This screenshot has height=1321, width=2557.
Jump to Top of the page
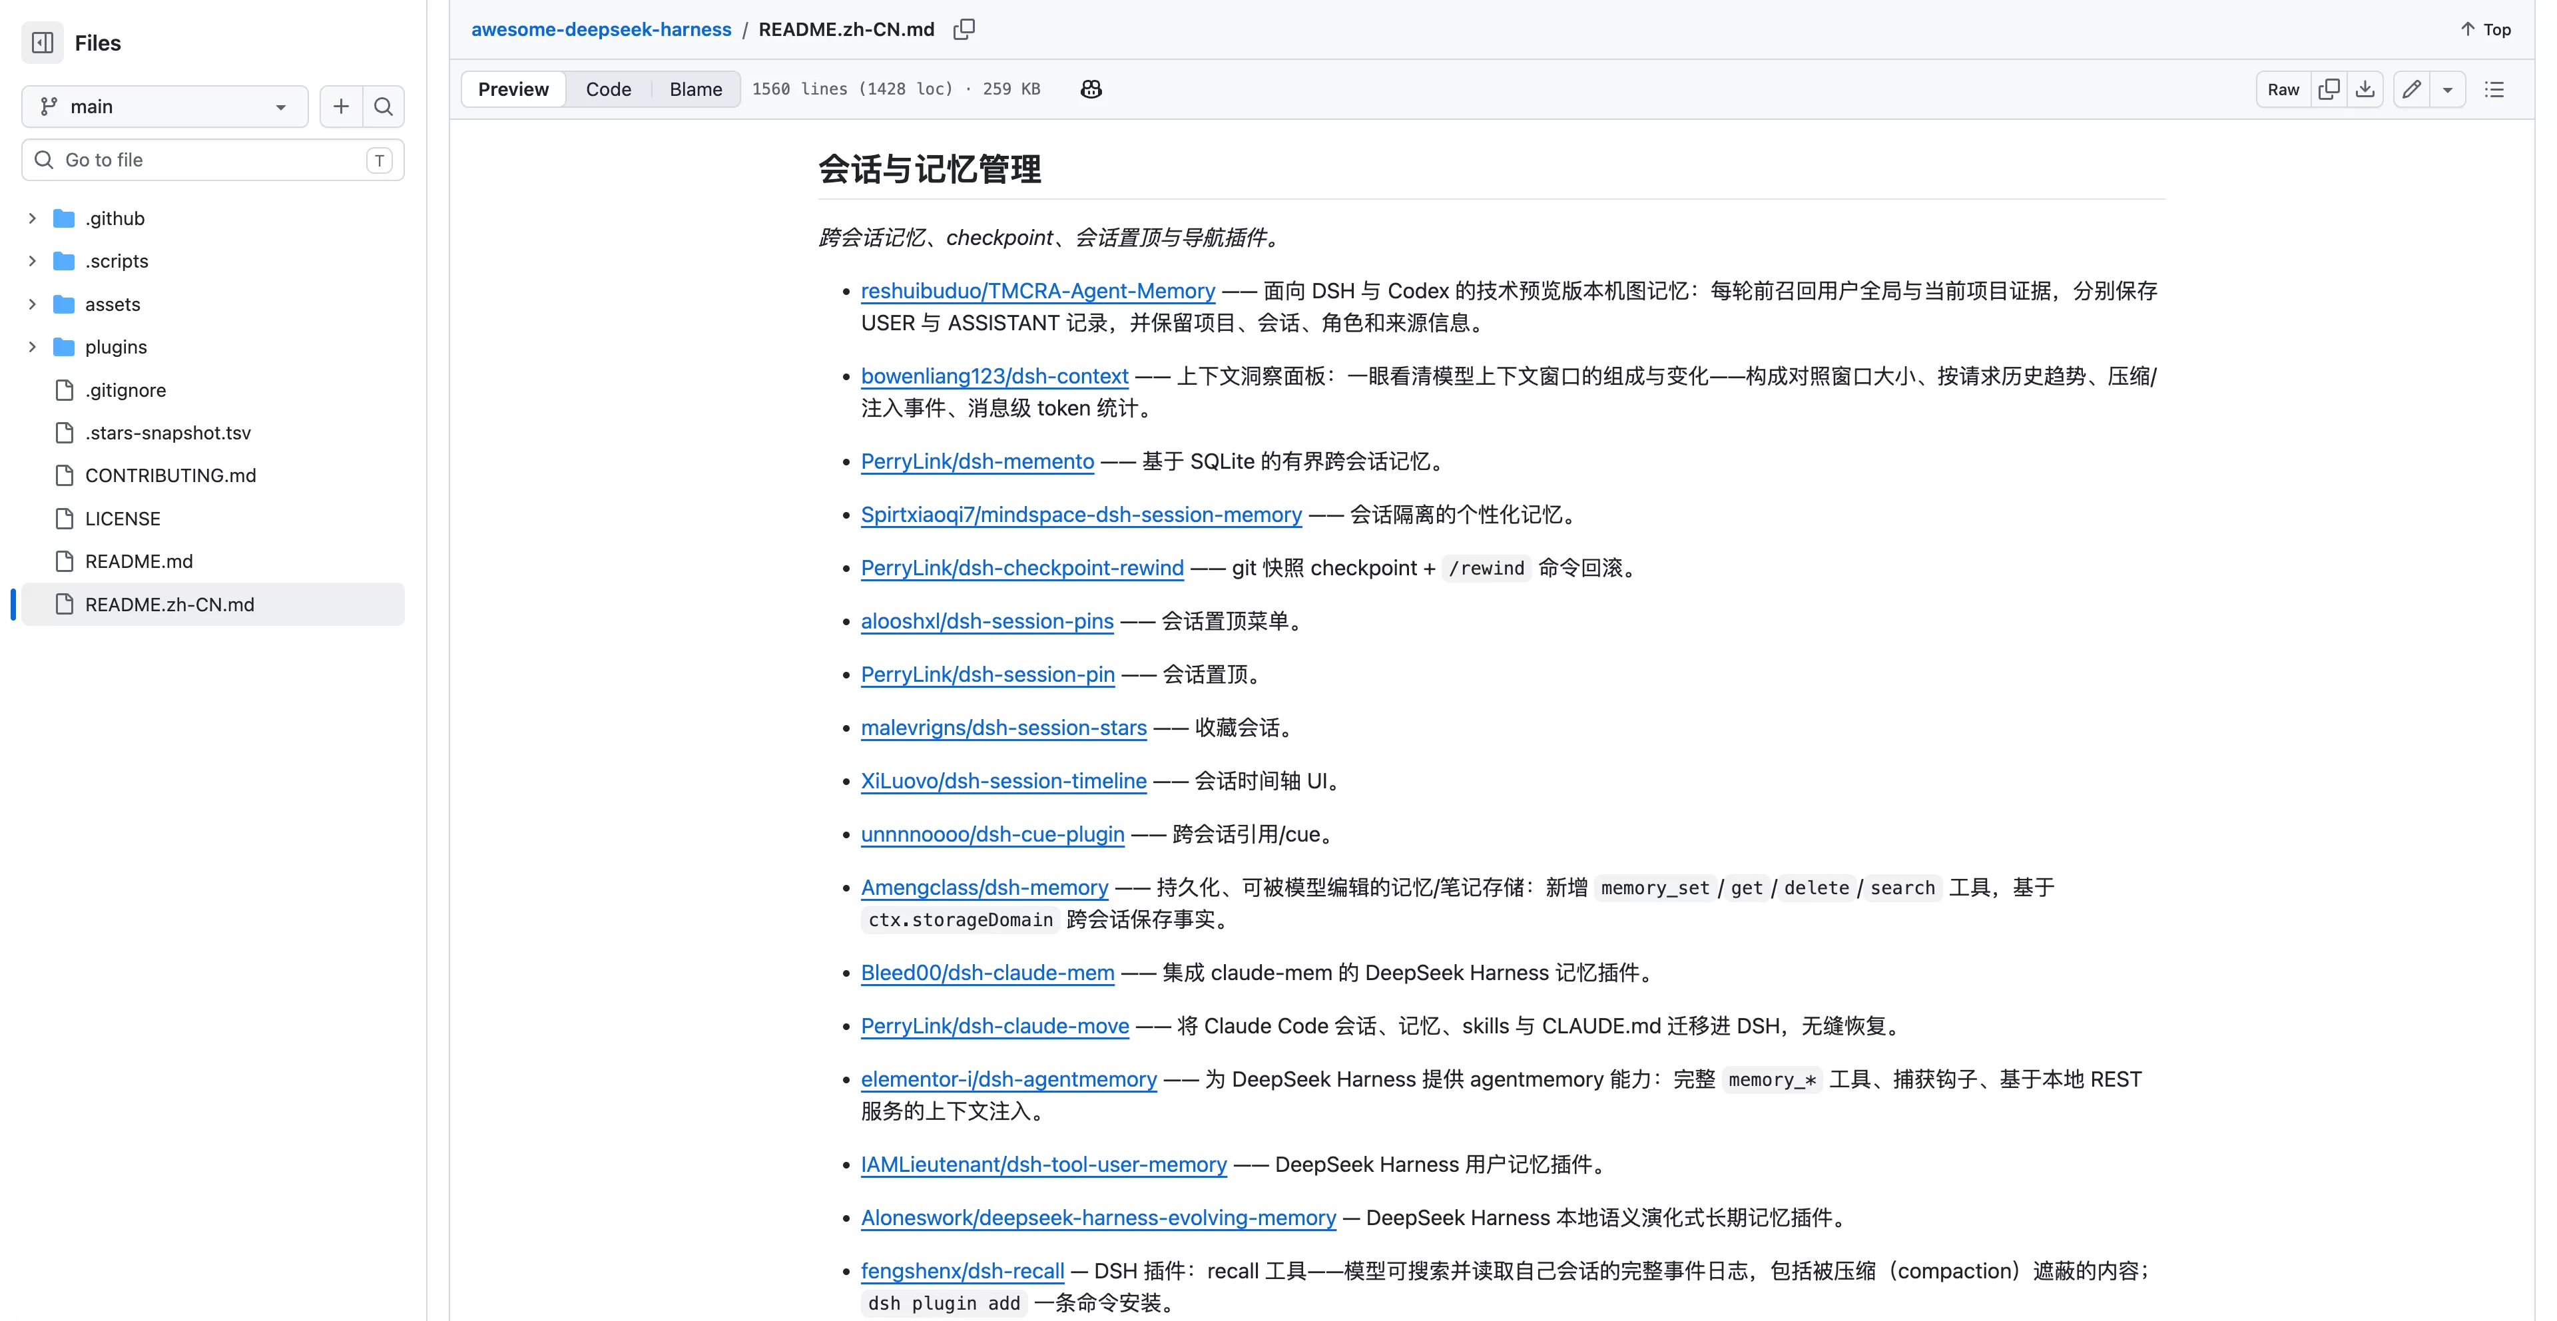[x=2486, y=30]
